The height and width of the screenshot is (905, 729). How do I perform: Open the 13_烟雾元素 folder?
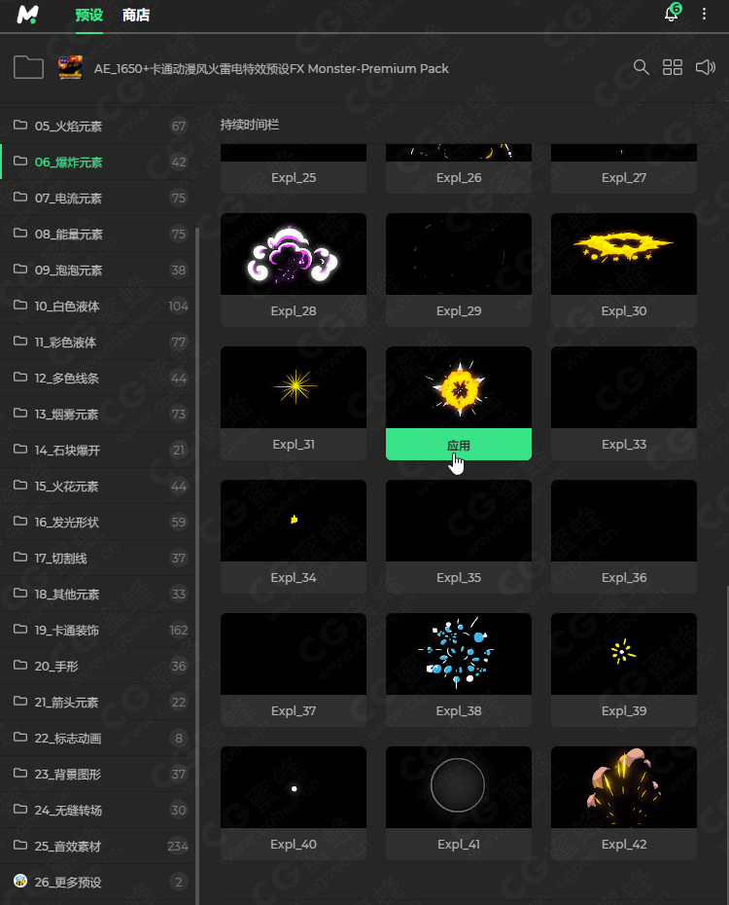click(x=97, y=414)
